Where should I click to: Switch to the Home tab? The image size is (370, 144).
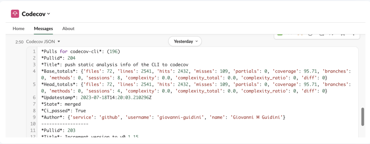tap(19, 29)
